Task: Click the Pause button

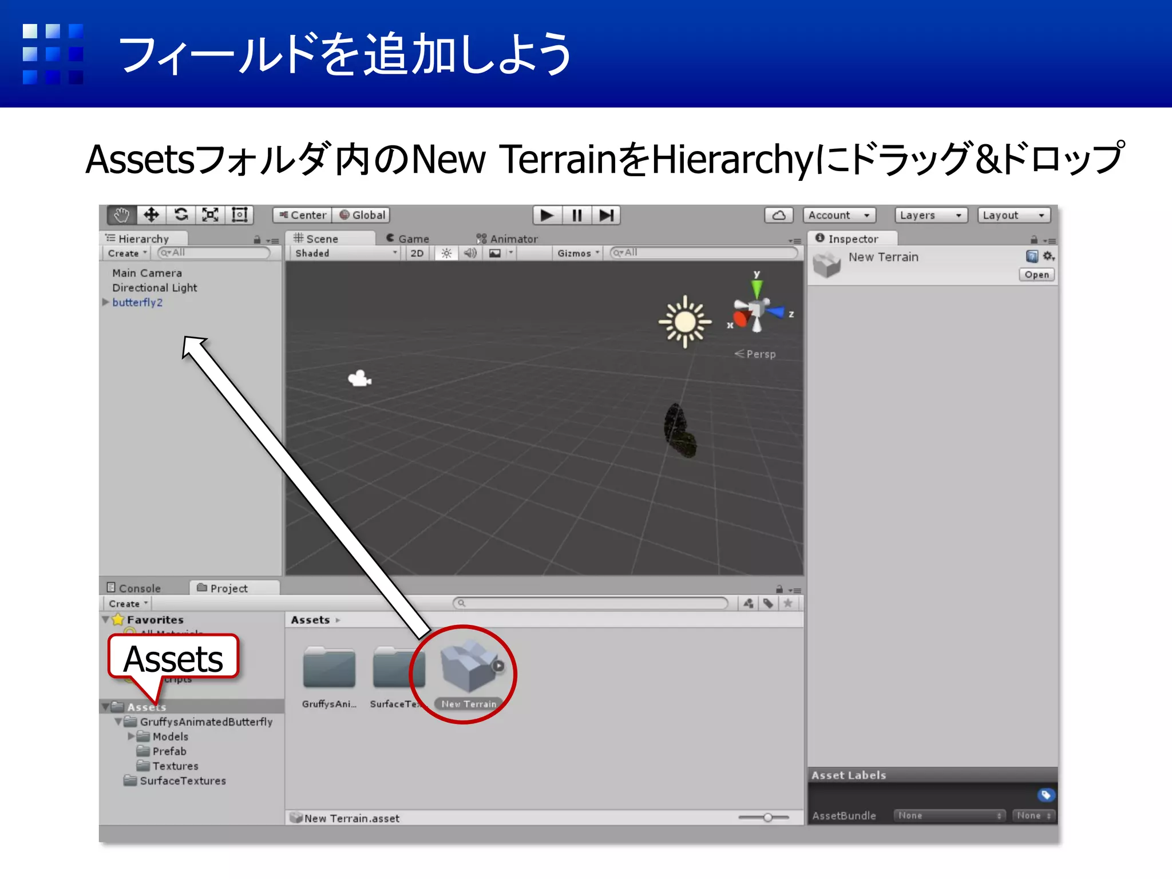Action: click(x=577, y=215)
